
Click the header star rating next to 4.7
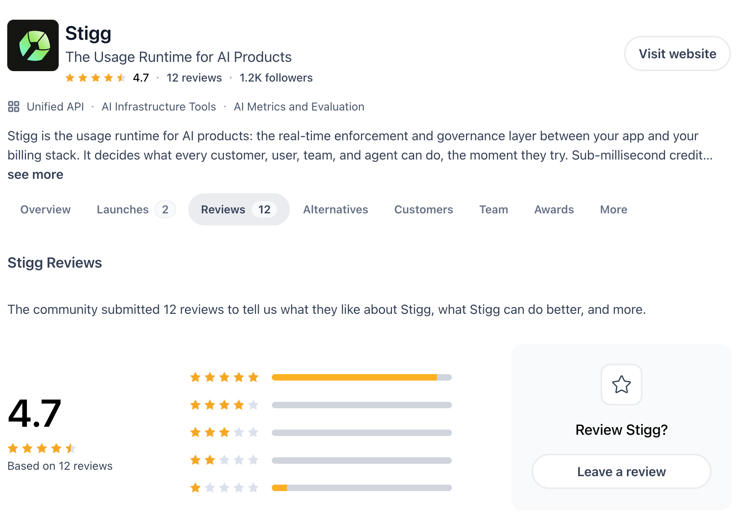[x=95, y=78]
